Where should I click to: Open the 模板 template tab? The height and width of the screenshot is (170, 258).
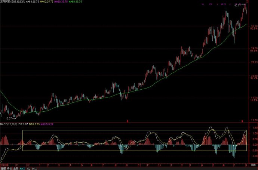tap(9, 168)
